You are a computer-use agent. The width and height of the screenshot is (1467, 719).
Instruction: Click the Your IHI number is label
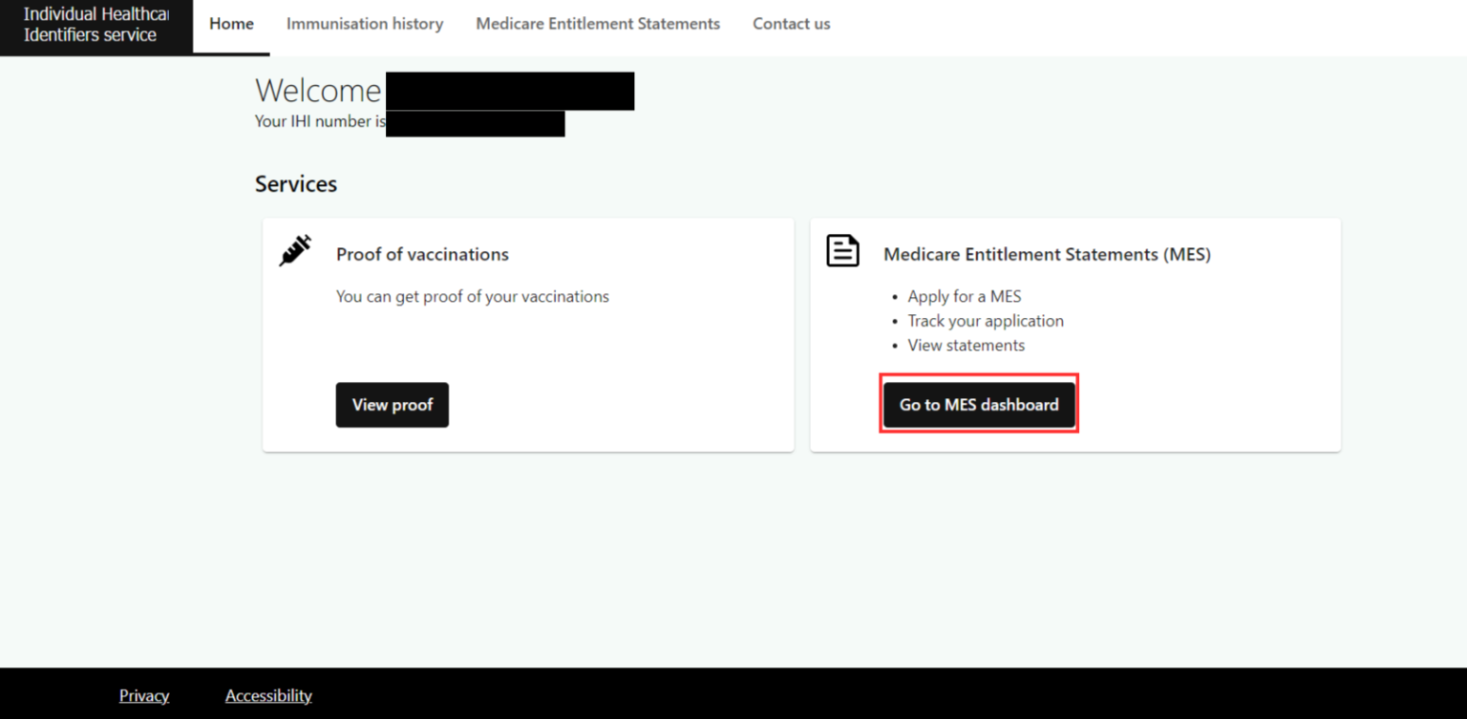coord(320,121)
